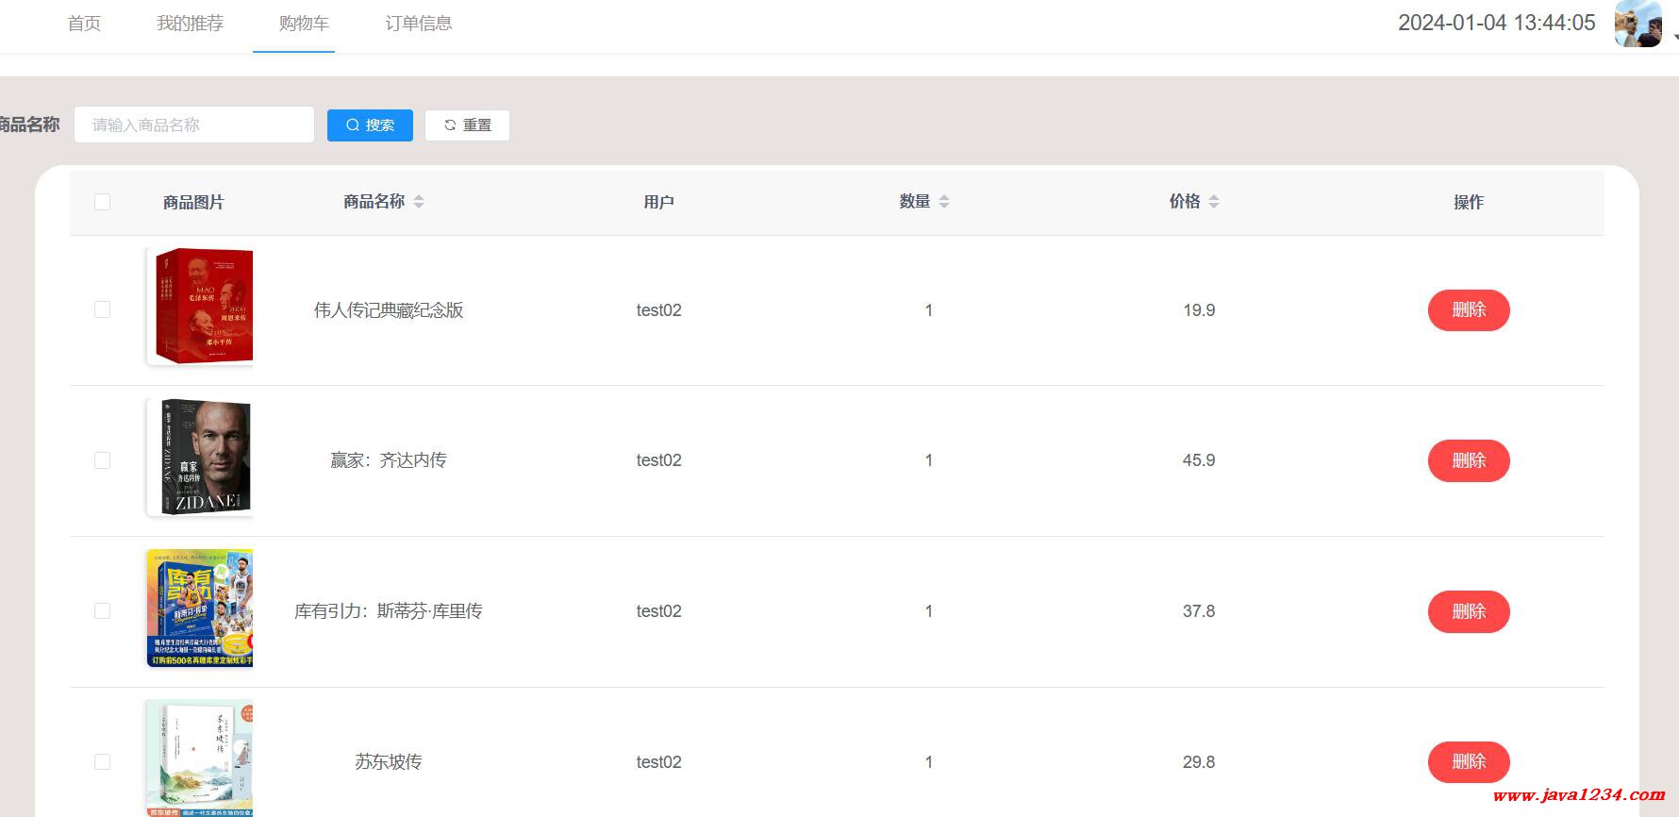Tick the checkbox for 苏东坡传 row
Screen dimensions: 1679x817
103,761
